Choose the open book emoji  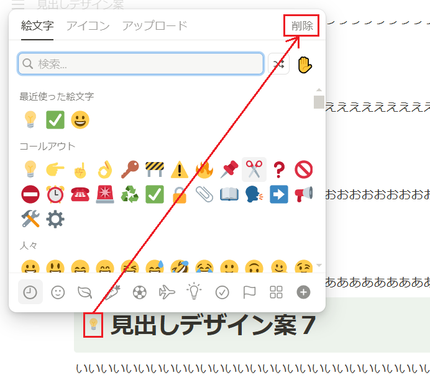[x=229, y=194]
